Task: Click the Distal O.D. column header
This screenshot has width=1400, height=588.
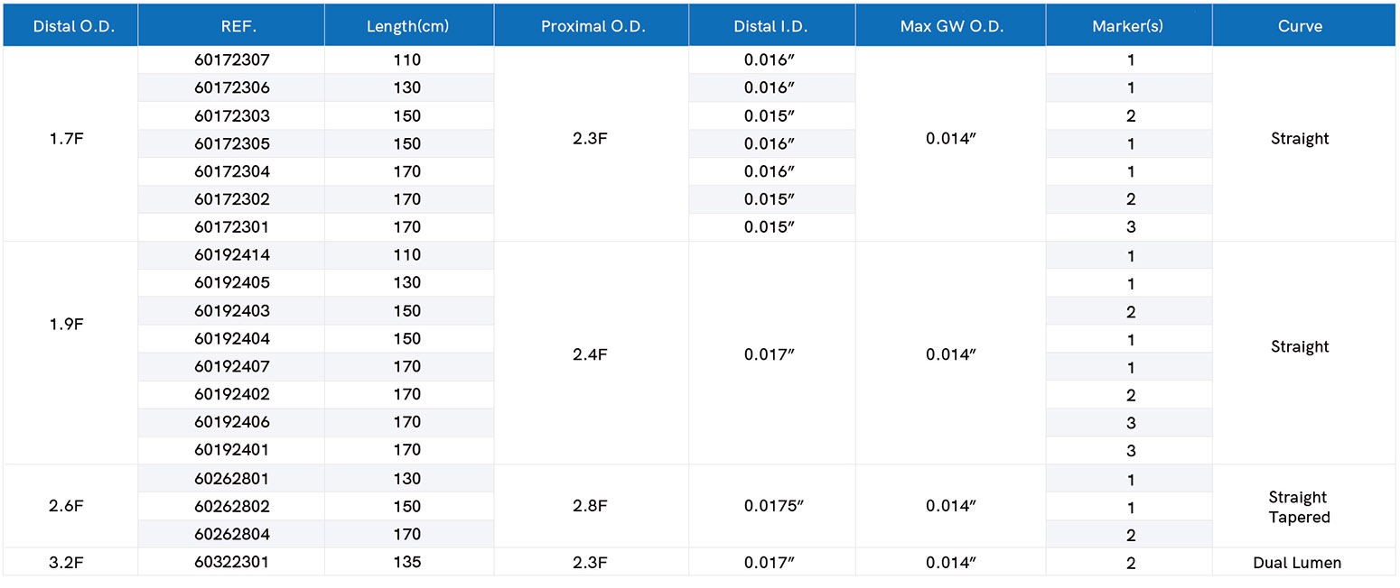Action: coord(70,25)
